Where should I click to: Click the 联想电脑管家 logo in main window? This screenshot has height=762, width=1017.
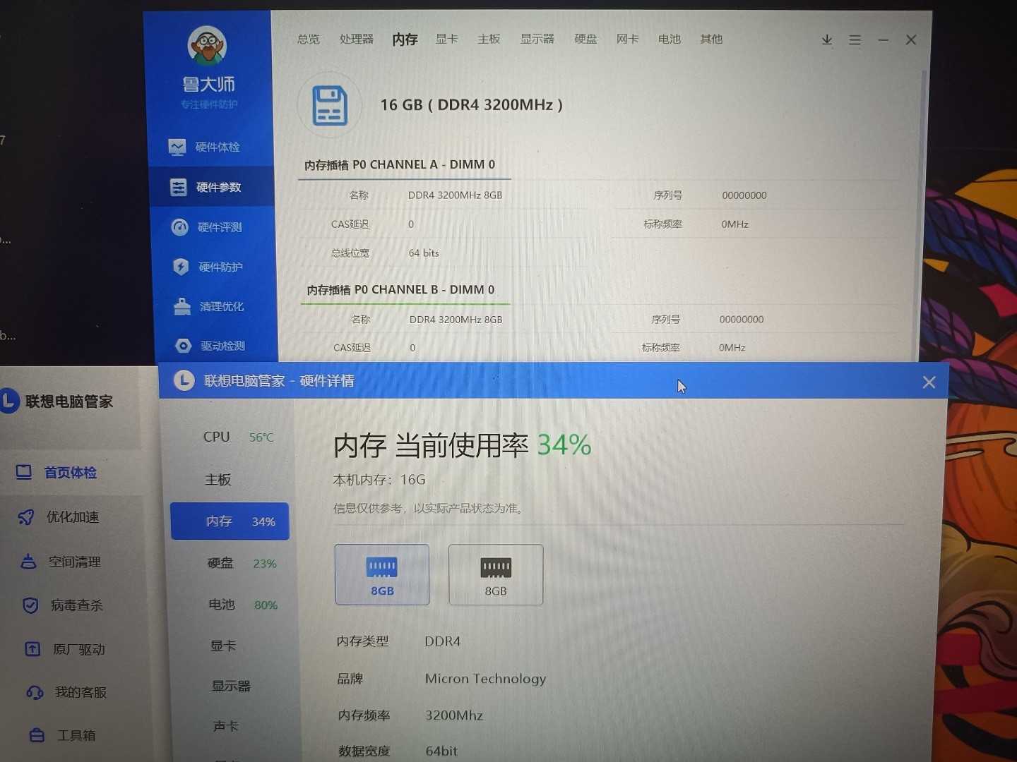(9, 401)
